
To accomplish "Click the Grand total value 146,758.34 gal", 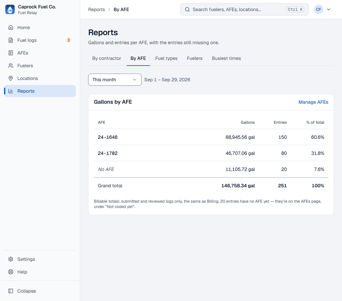I will point(238,186).
